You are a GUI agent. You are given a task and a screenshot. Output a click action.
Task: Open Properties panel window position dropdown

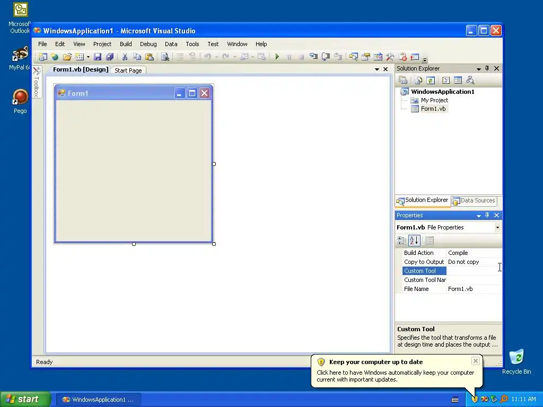coord(479,216)
